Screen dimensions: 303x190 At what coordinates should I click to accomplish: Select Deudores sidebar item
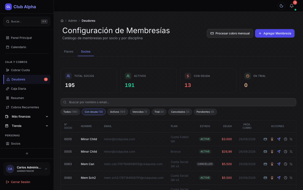click(27, 80)
